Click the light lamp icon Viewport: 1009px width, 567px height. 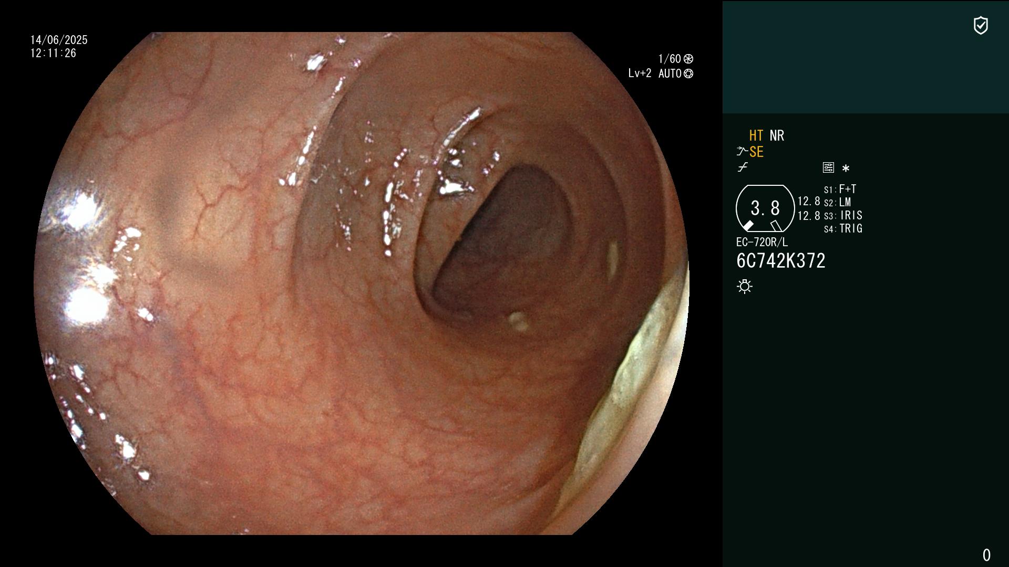tap(745, 286)
